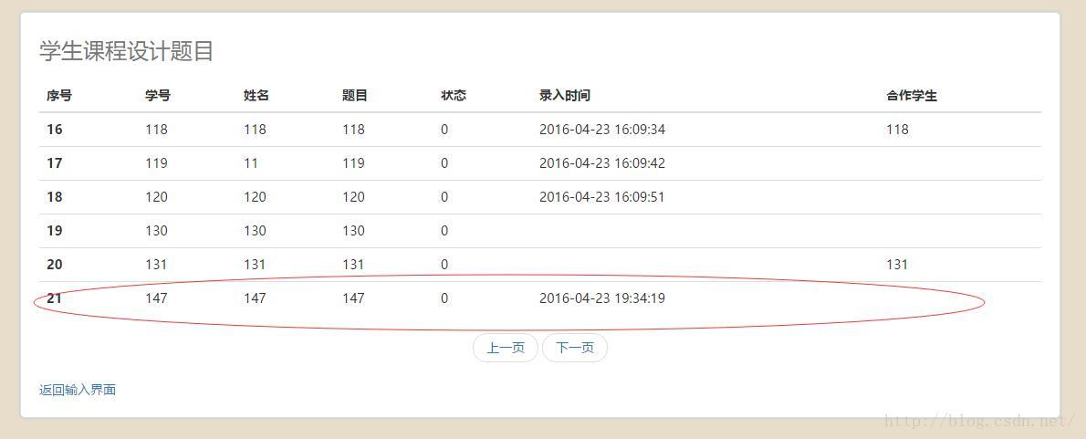Click the 合作学生 column header
Viewport: 1086px width, 439px height.
tap(912, 96)
